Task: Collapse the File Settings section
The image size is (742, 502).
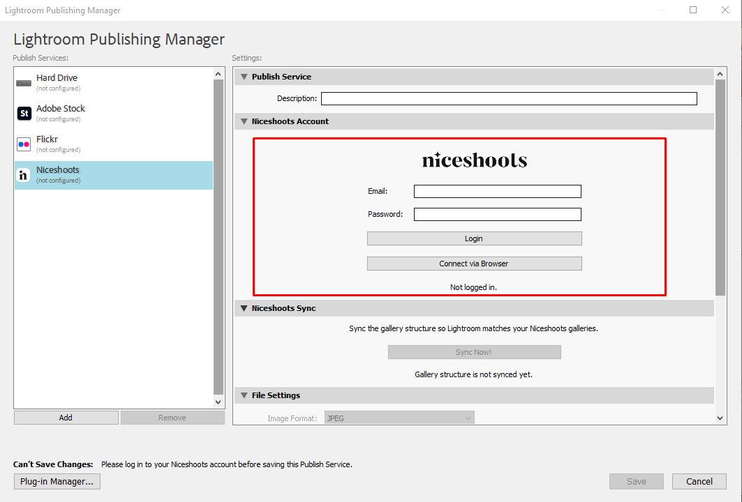Action: click(244, 395)
